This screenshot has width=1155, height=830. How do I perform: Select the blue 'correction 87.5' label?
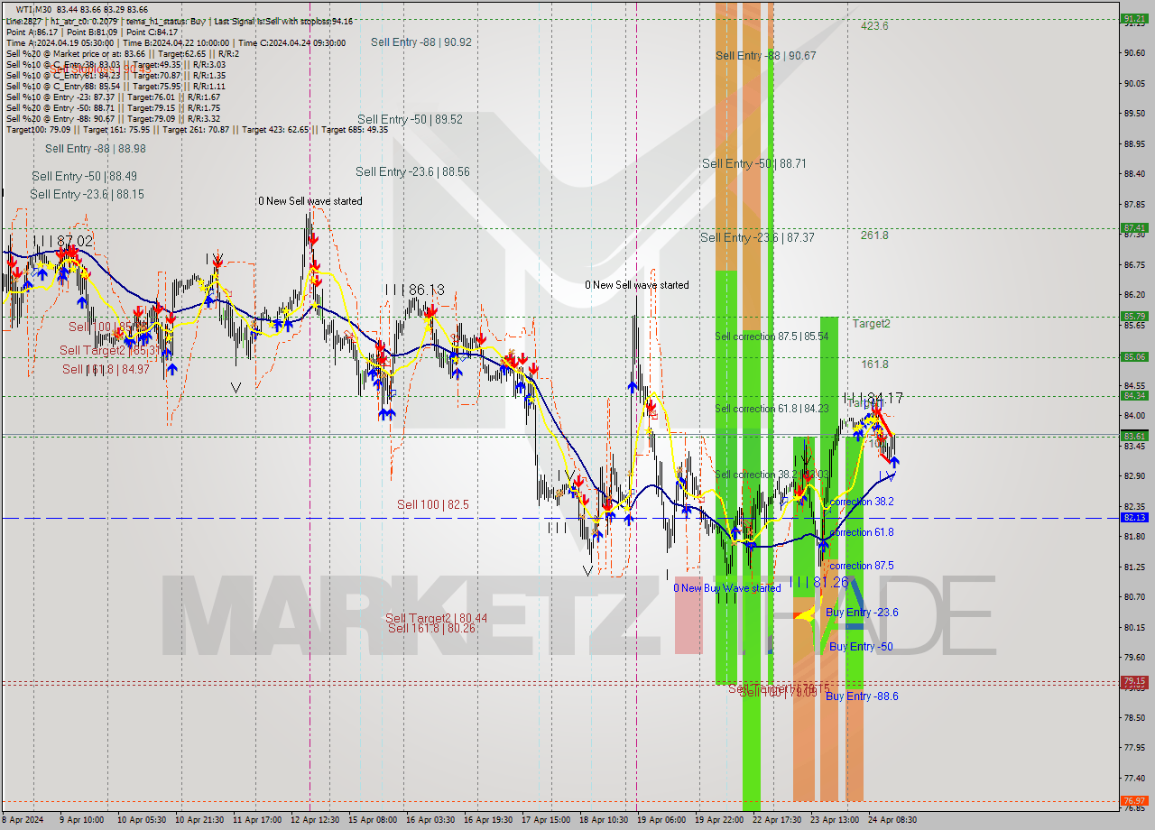coord(862,566)
